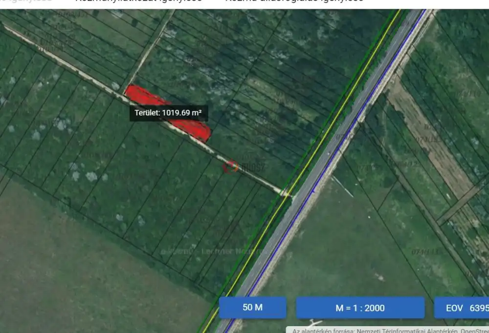Click the red circular watermark logo on the map
The image size is (489, 333).
(230, 166)
